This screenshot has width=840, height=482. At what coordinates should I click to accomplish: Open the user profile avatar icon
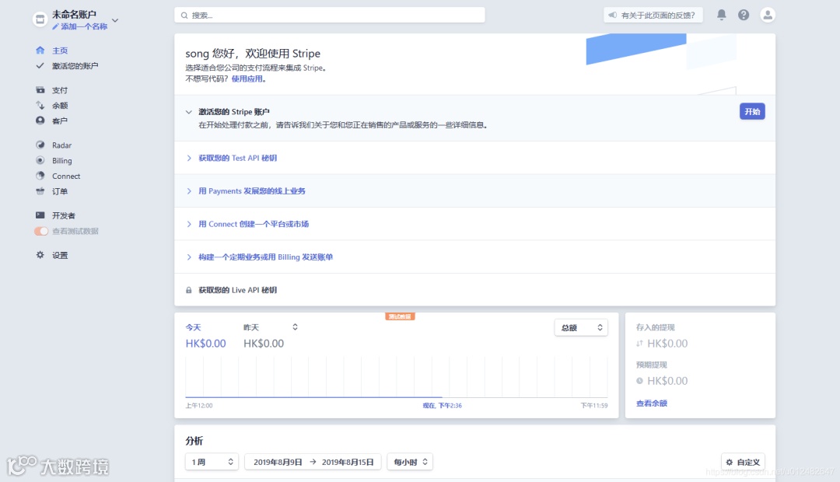(768, 15)
